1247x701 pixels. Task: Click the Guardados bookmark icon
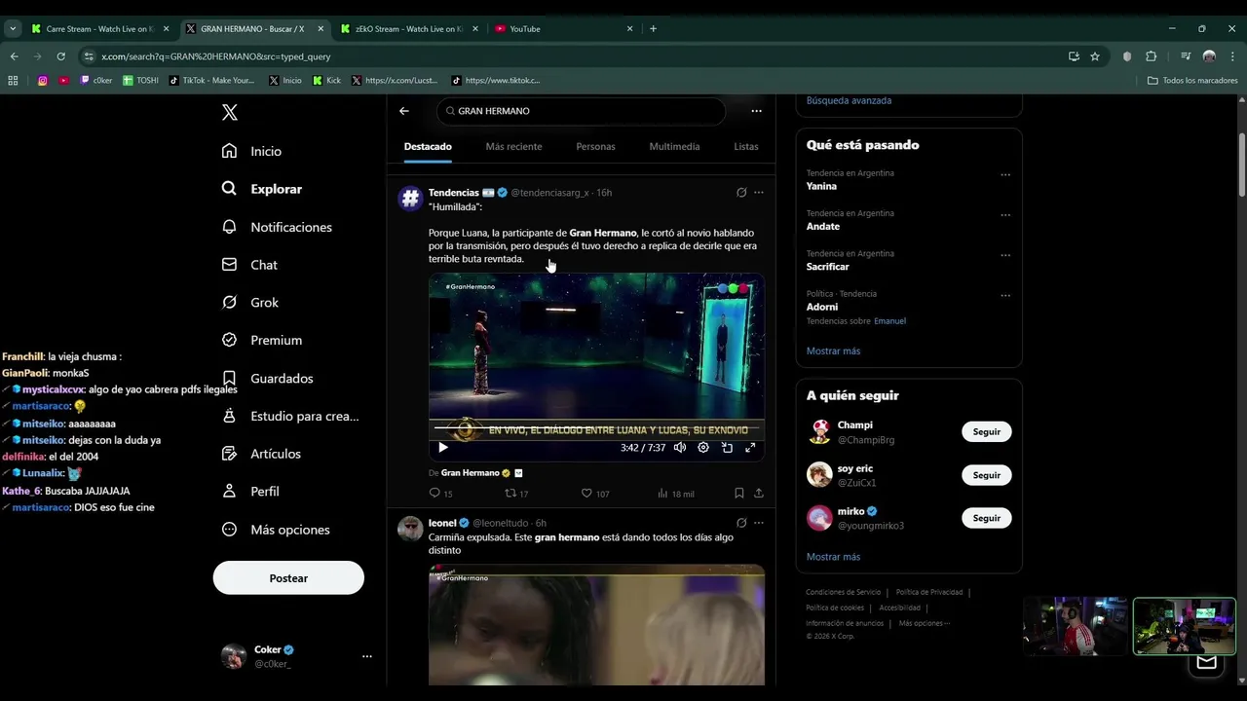pos(230,378)
